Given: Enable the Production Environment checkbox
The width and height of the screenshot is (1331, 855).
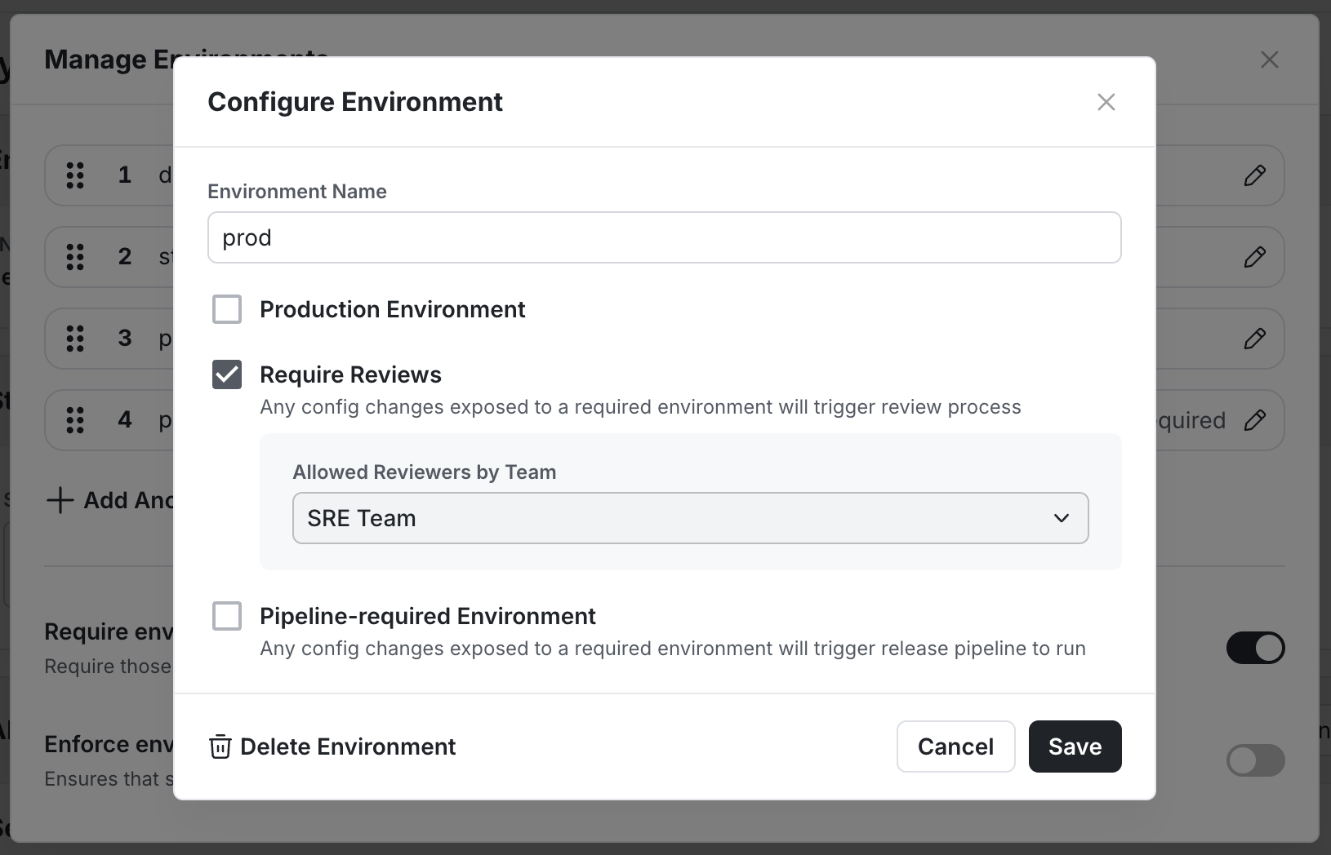Looking at the screenshot, I should (x=227, y=309).
